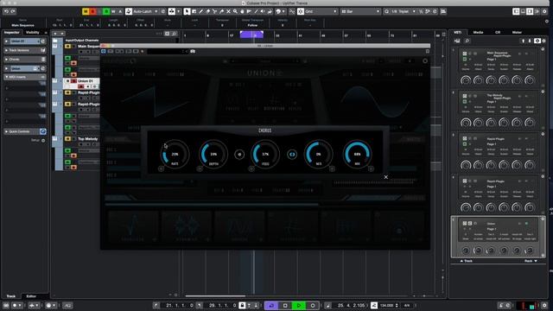553x311 pixels.
Task: Toggle the lower zone visibility button
Action: click(x=523, y=11)
